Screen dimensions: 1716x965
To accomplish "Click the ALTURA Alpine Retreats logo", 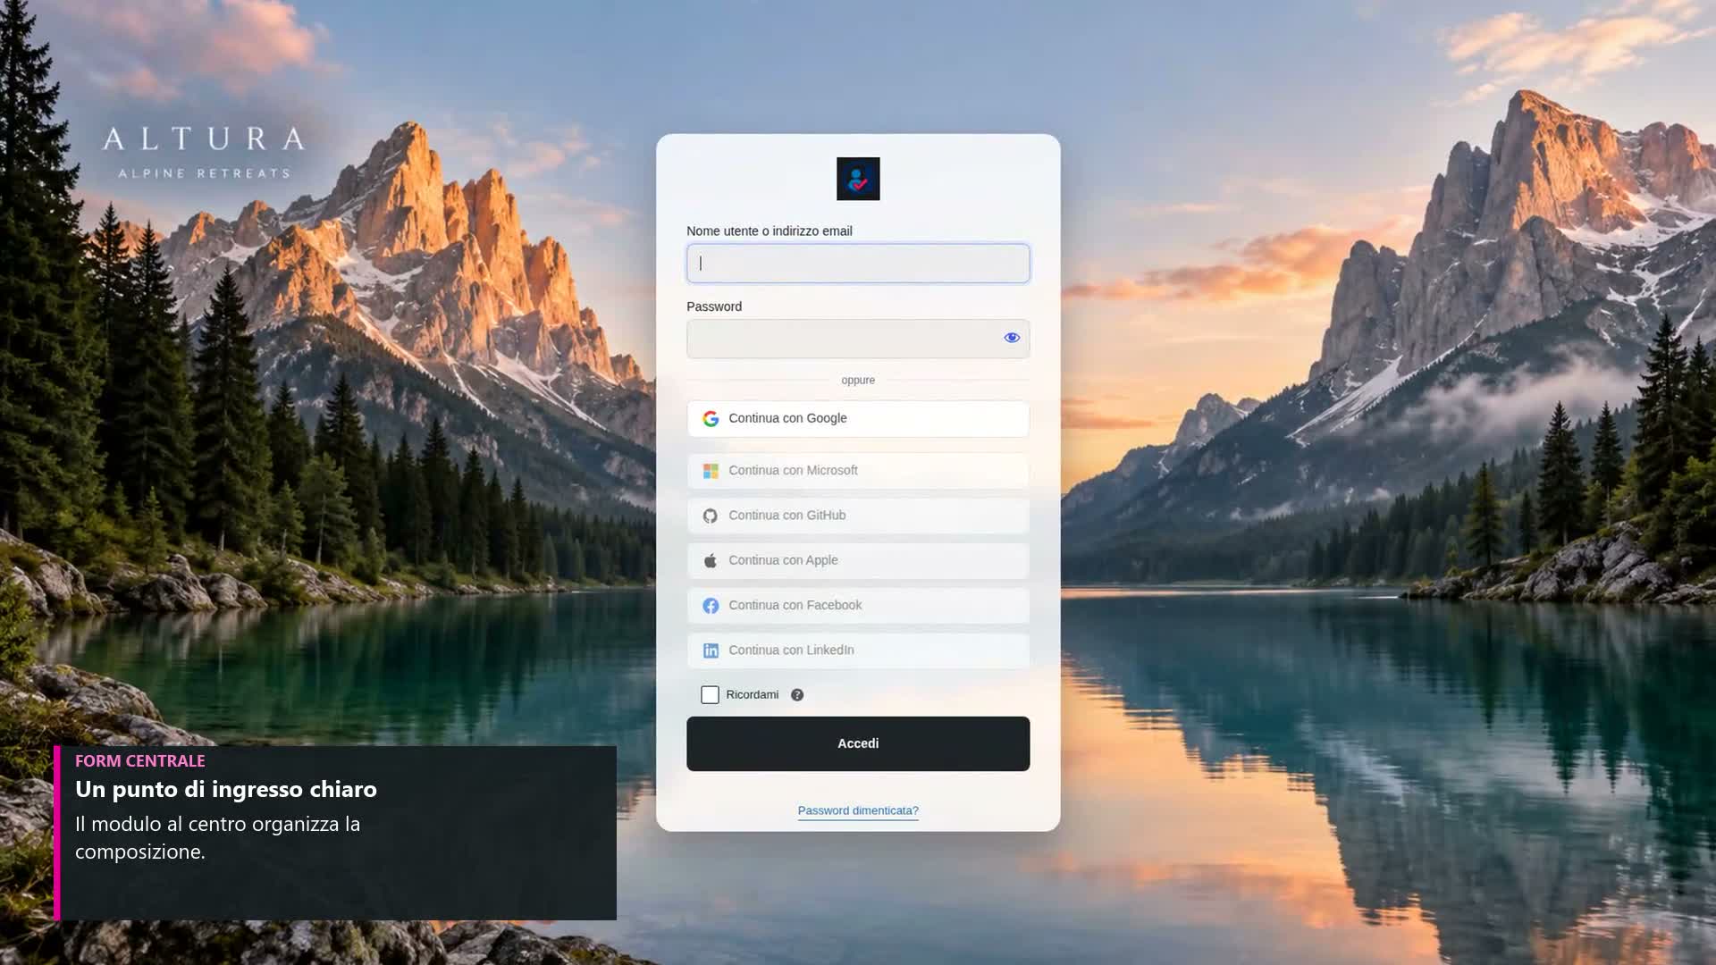I will point(205,152).
